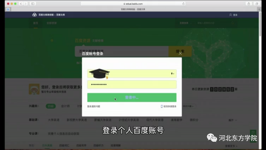Select the 会计师 interest tag
Screen dimensions: 266x150
[x=65, y=106]
